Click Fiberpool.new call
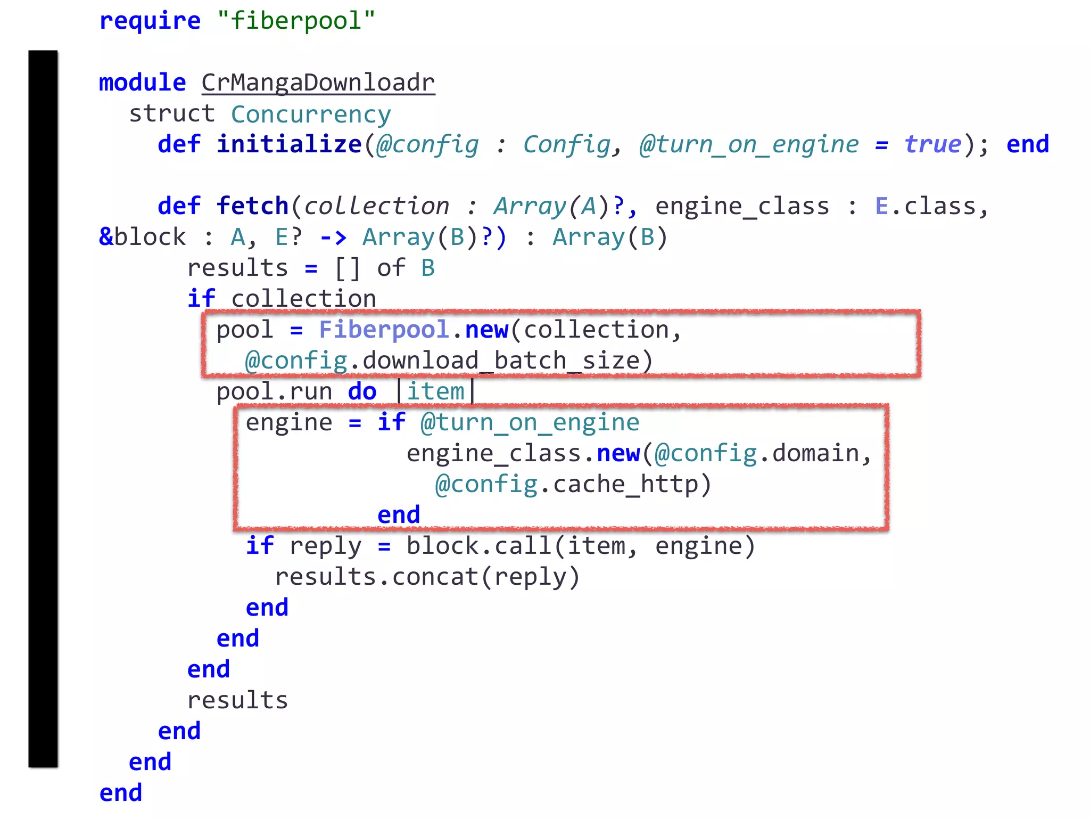Viewport: 1090px width, 818px height. point(414,330)
